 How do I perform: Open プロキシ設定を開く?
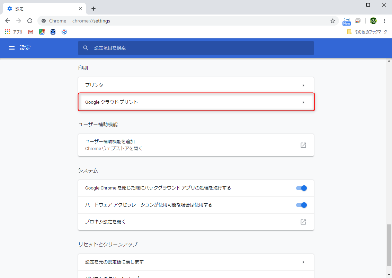point(196,222)
